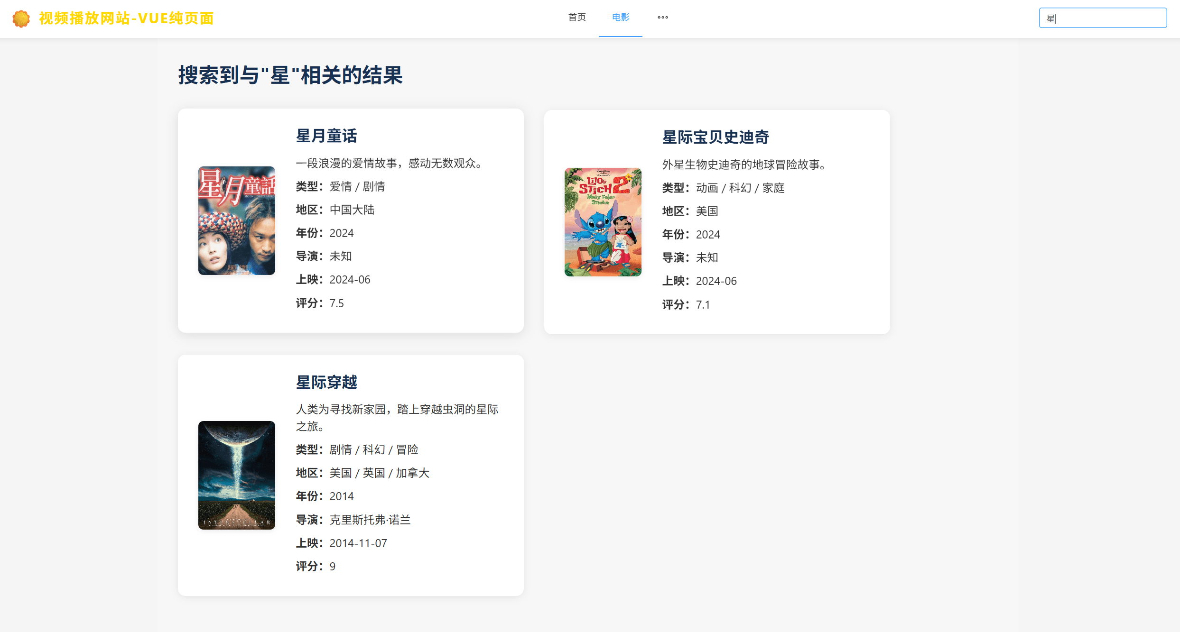Click the search results heading
Viewport: 1180px width, 632px height.
(x=289, y=74)
